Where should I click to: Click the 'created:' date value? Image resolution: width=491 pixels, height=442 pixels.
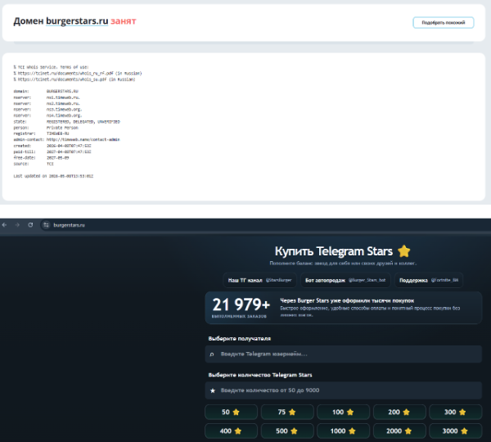coord(69,146)
